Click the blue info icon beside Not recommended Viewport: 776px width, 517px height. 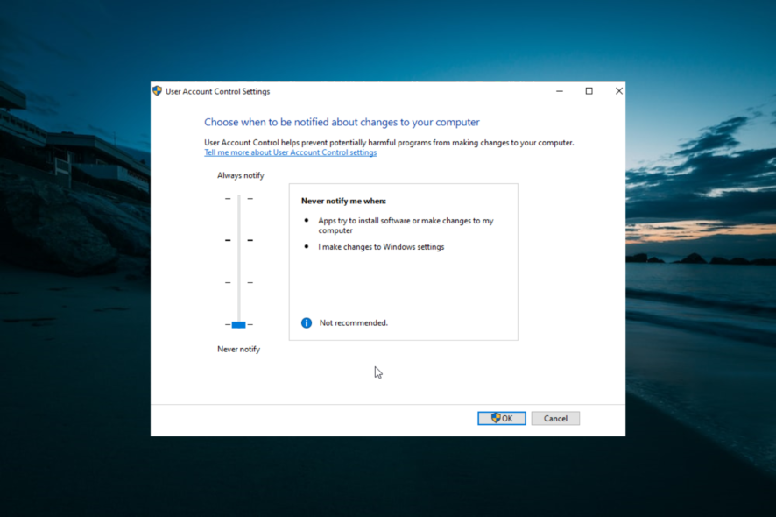coord(307,322)
